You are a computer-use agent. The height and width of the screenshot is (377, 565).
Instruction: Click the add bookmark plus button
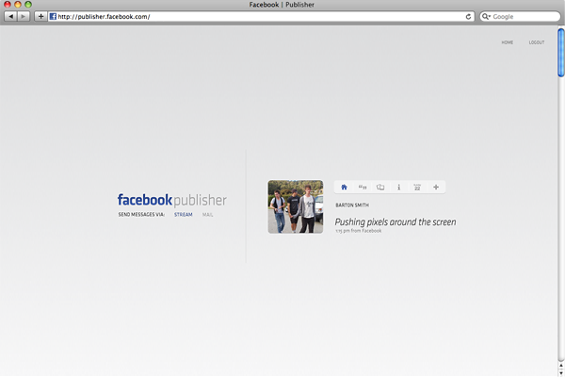(40, 17)
